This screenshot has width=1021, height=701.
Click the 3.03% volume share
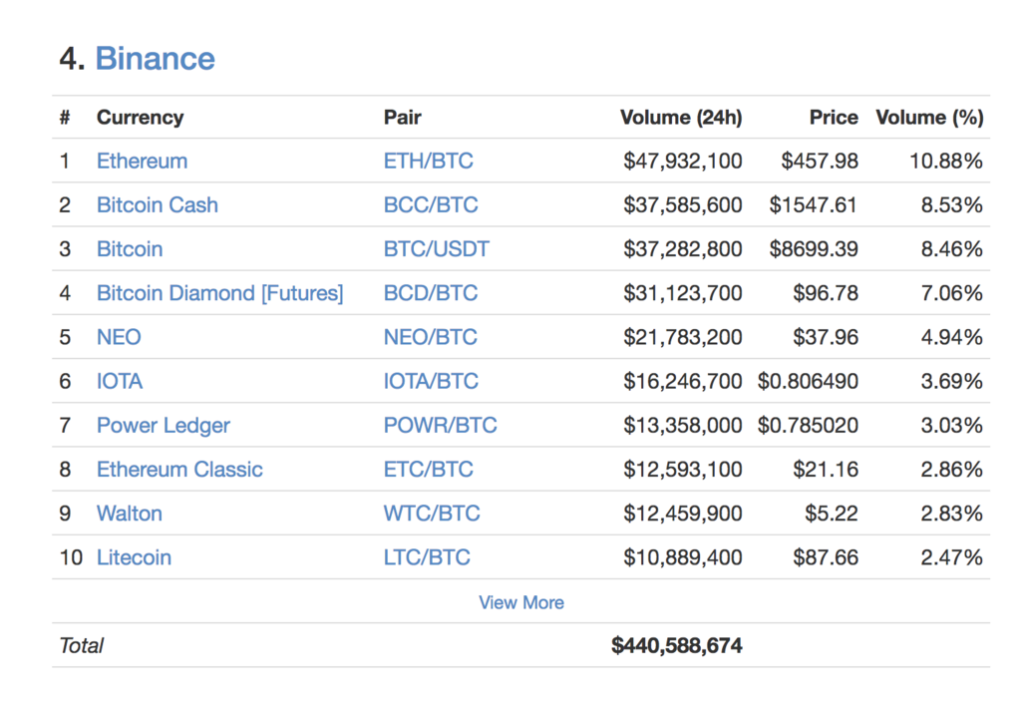point(952,426)
